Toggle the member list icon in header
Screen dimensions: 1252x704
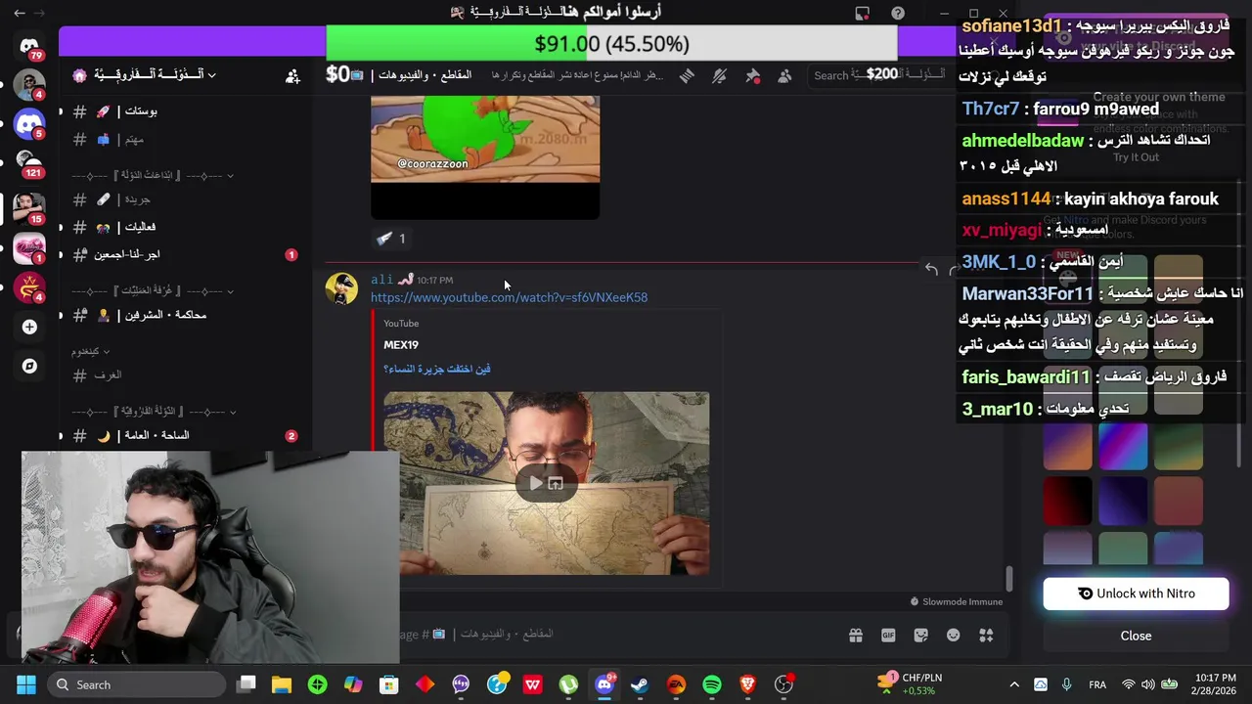(784, 75)
